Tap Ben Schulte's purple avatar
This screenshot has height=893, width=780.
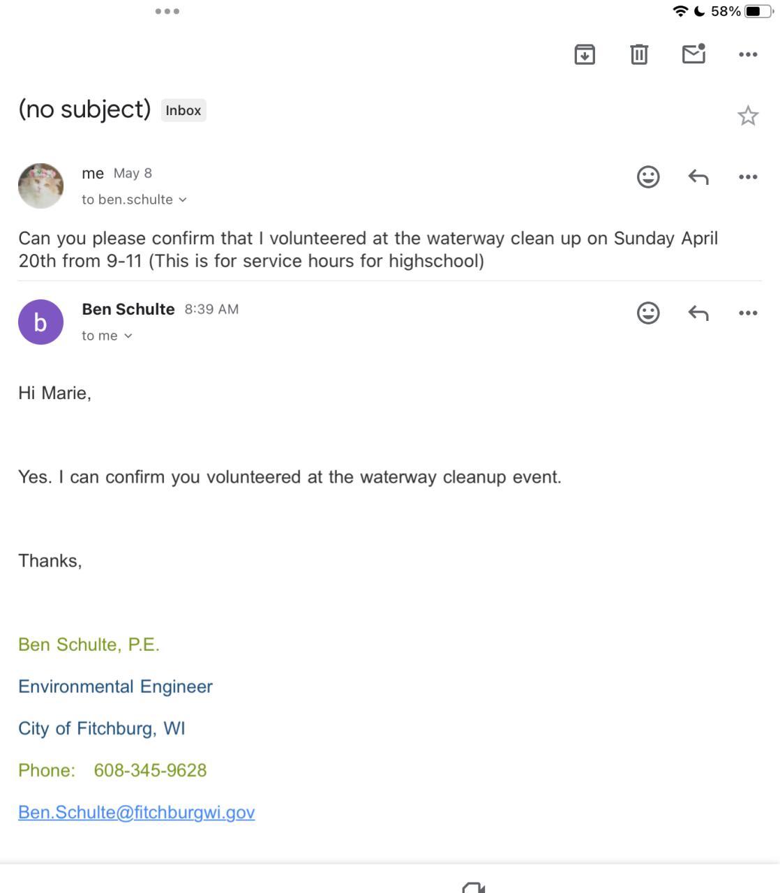point(40,322)
